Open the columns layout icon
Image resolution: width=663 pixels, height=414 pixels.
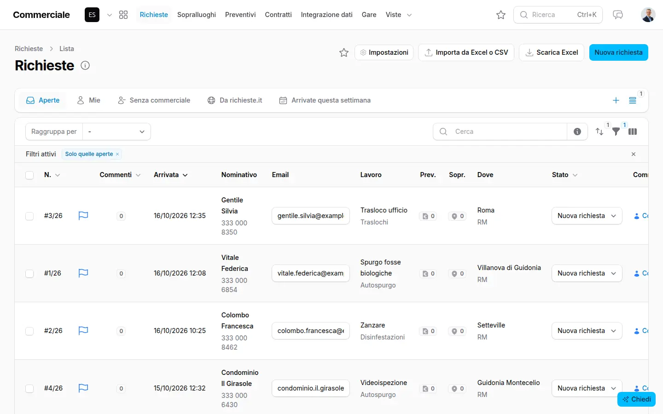(x=633, y=132)
